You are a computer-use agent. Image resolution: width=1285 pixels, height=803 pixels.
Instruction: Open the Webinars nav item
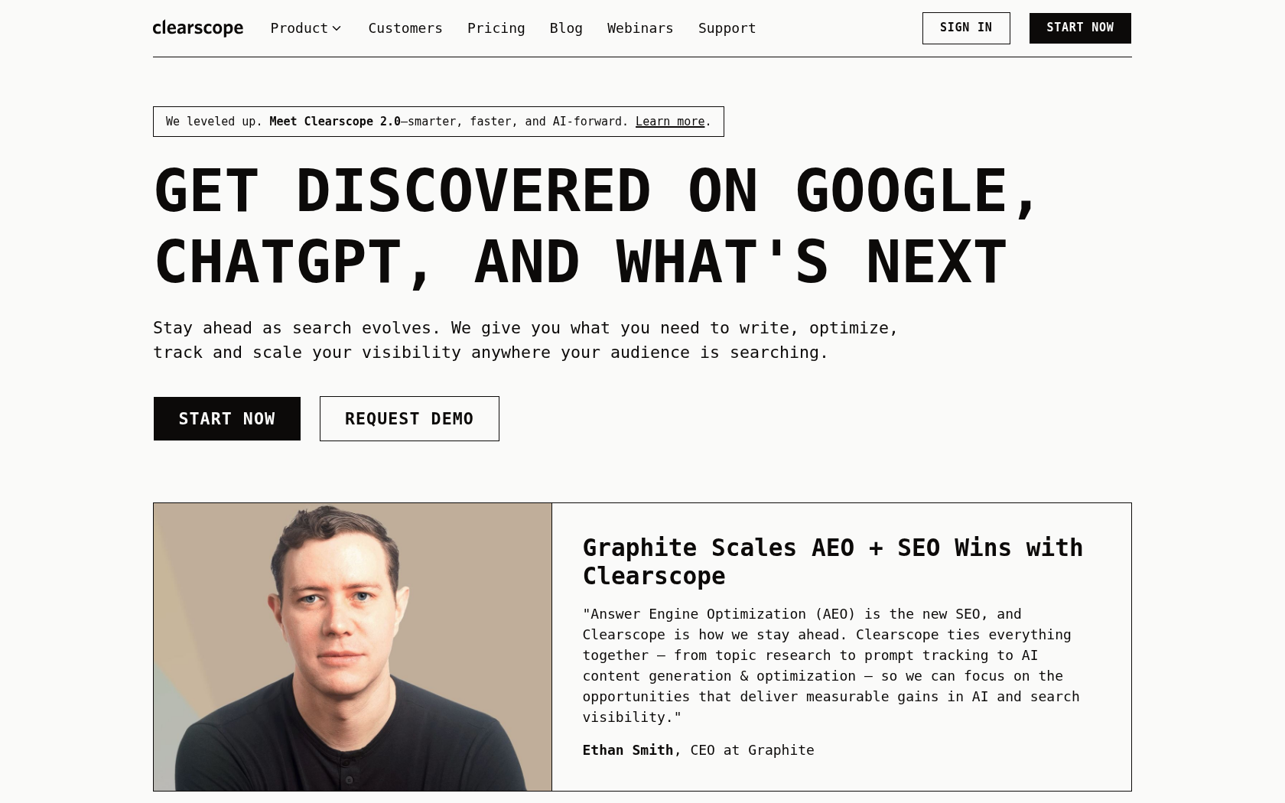pyautogui.click(x=639, y=28)
